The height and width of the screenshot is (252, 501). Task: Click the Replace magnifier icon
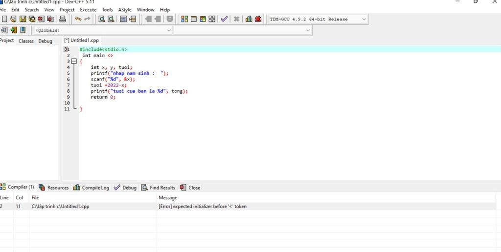click(x=111, y=19)
